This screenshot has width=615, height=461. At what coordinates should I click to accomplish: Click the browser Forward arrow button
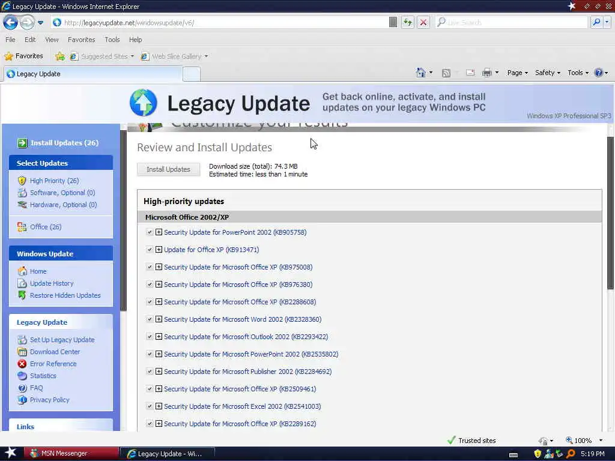27,22
